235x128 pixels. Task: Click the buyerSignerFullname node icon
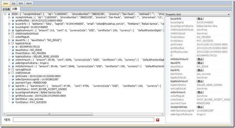click(x=13, y=92)
